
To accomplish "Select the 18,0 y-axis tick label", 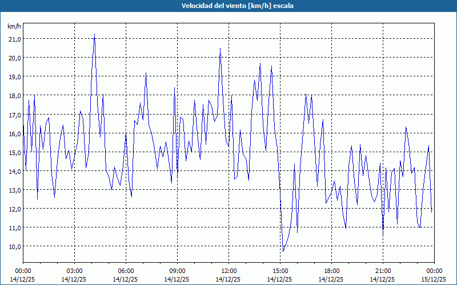I will 14,95.
